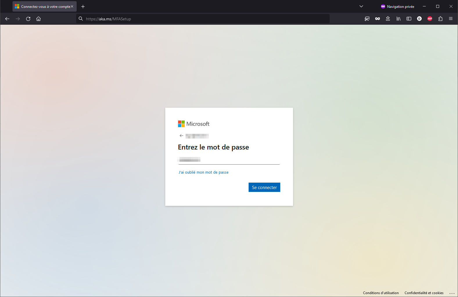458x297 pixels.
Task: Open the round D extension icon
Action: [x=419, y=19]
